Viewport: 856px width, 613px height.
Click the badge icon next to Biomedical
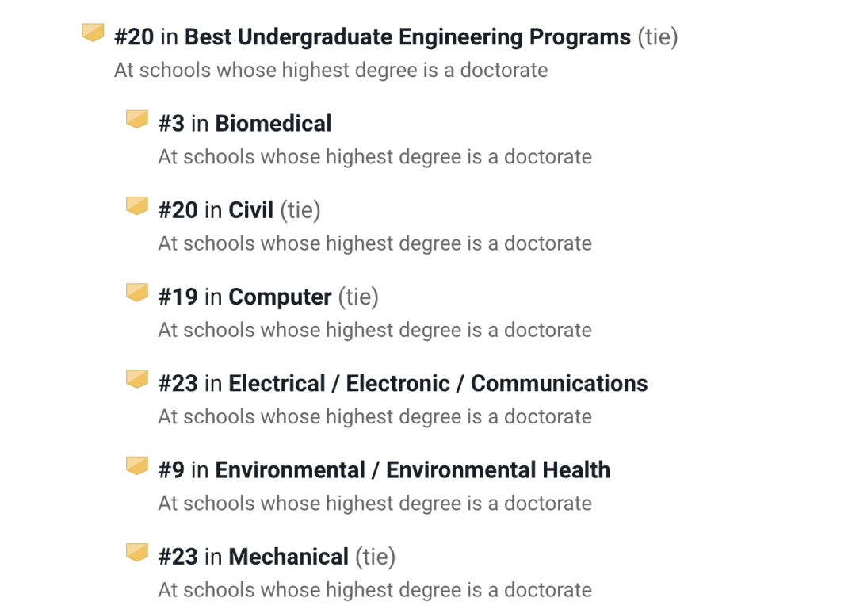(137, 120)
